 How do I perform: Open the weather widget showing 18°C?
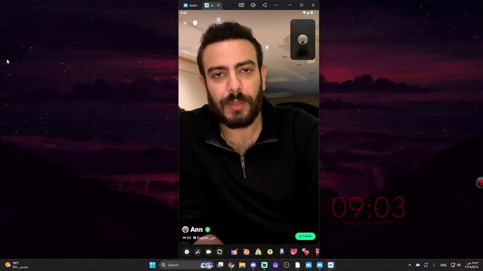[x=17, y=265]
